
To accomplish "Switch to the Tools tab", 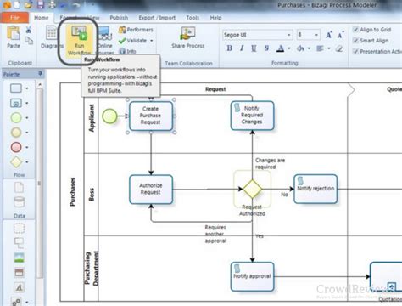I will click(193, 18).
